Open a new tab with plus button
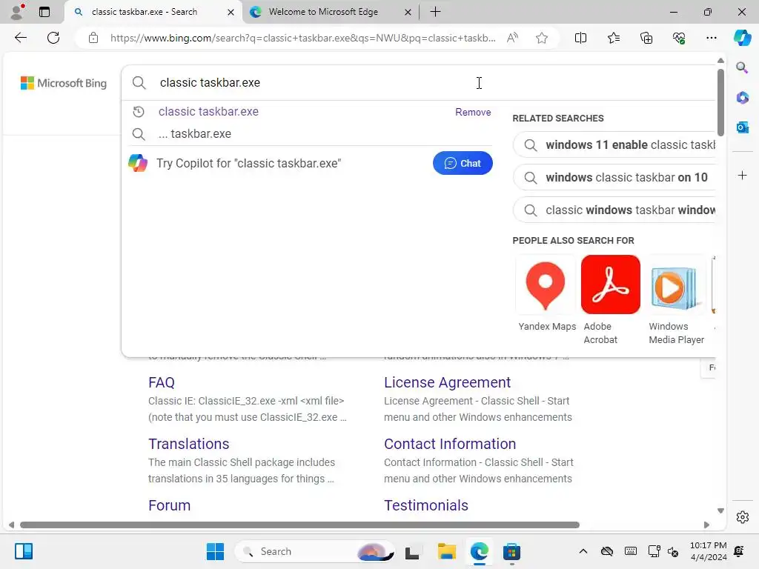This screenshot has width=759, height=569. click(435, 12)
